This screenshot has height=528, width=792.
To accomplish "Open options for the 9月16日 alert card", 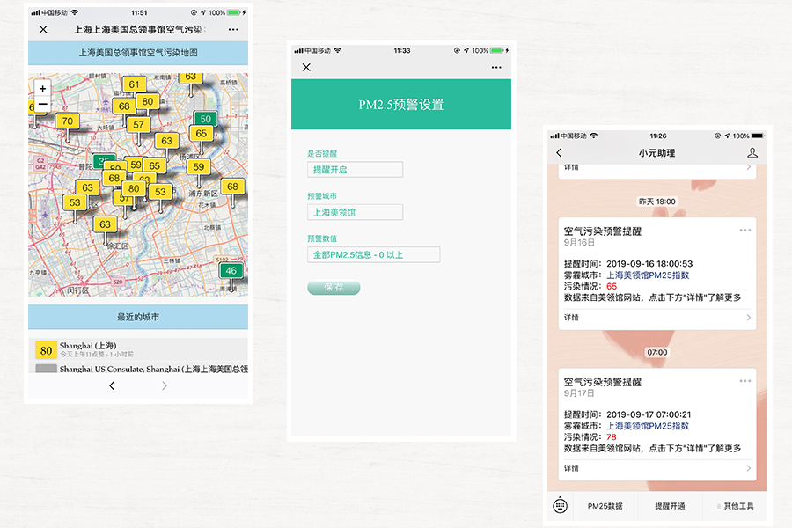I will 745,231.
